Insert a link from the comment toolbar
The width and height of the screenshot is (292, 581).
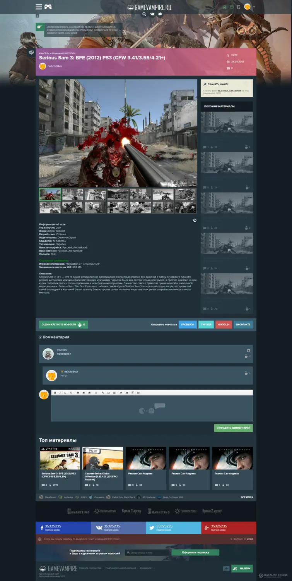(103, 393)
